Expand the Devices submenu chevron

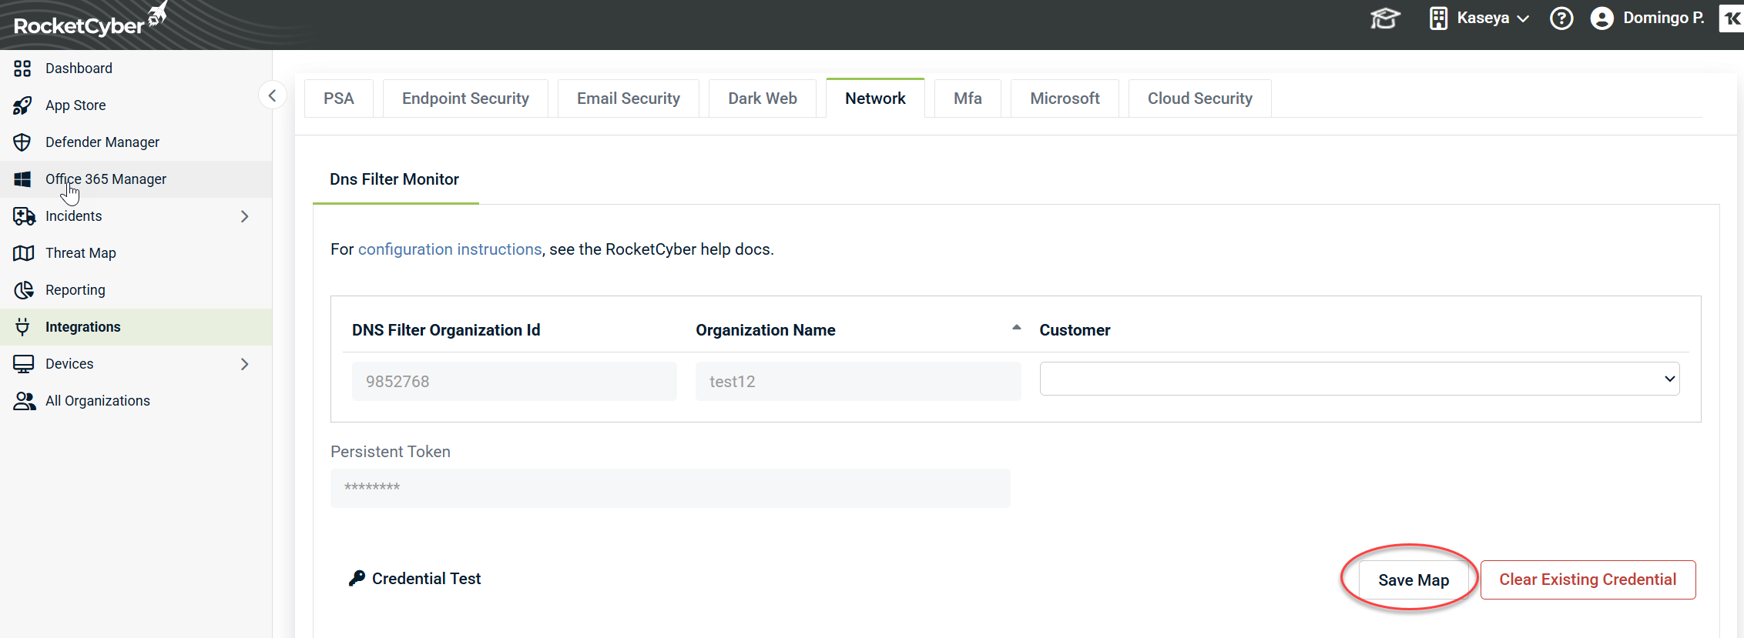245,364
